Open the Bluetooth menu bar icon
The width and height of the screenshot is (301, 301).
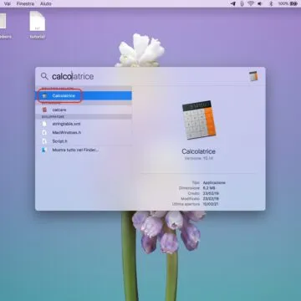[271, 3]
